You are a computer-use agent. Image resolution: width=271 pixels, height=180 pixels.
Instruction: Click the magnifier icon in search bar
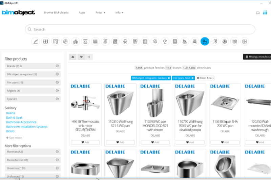pyautogui.click(x=29, y=29)
